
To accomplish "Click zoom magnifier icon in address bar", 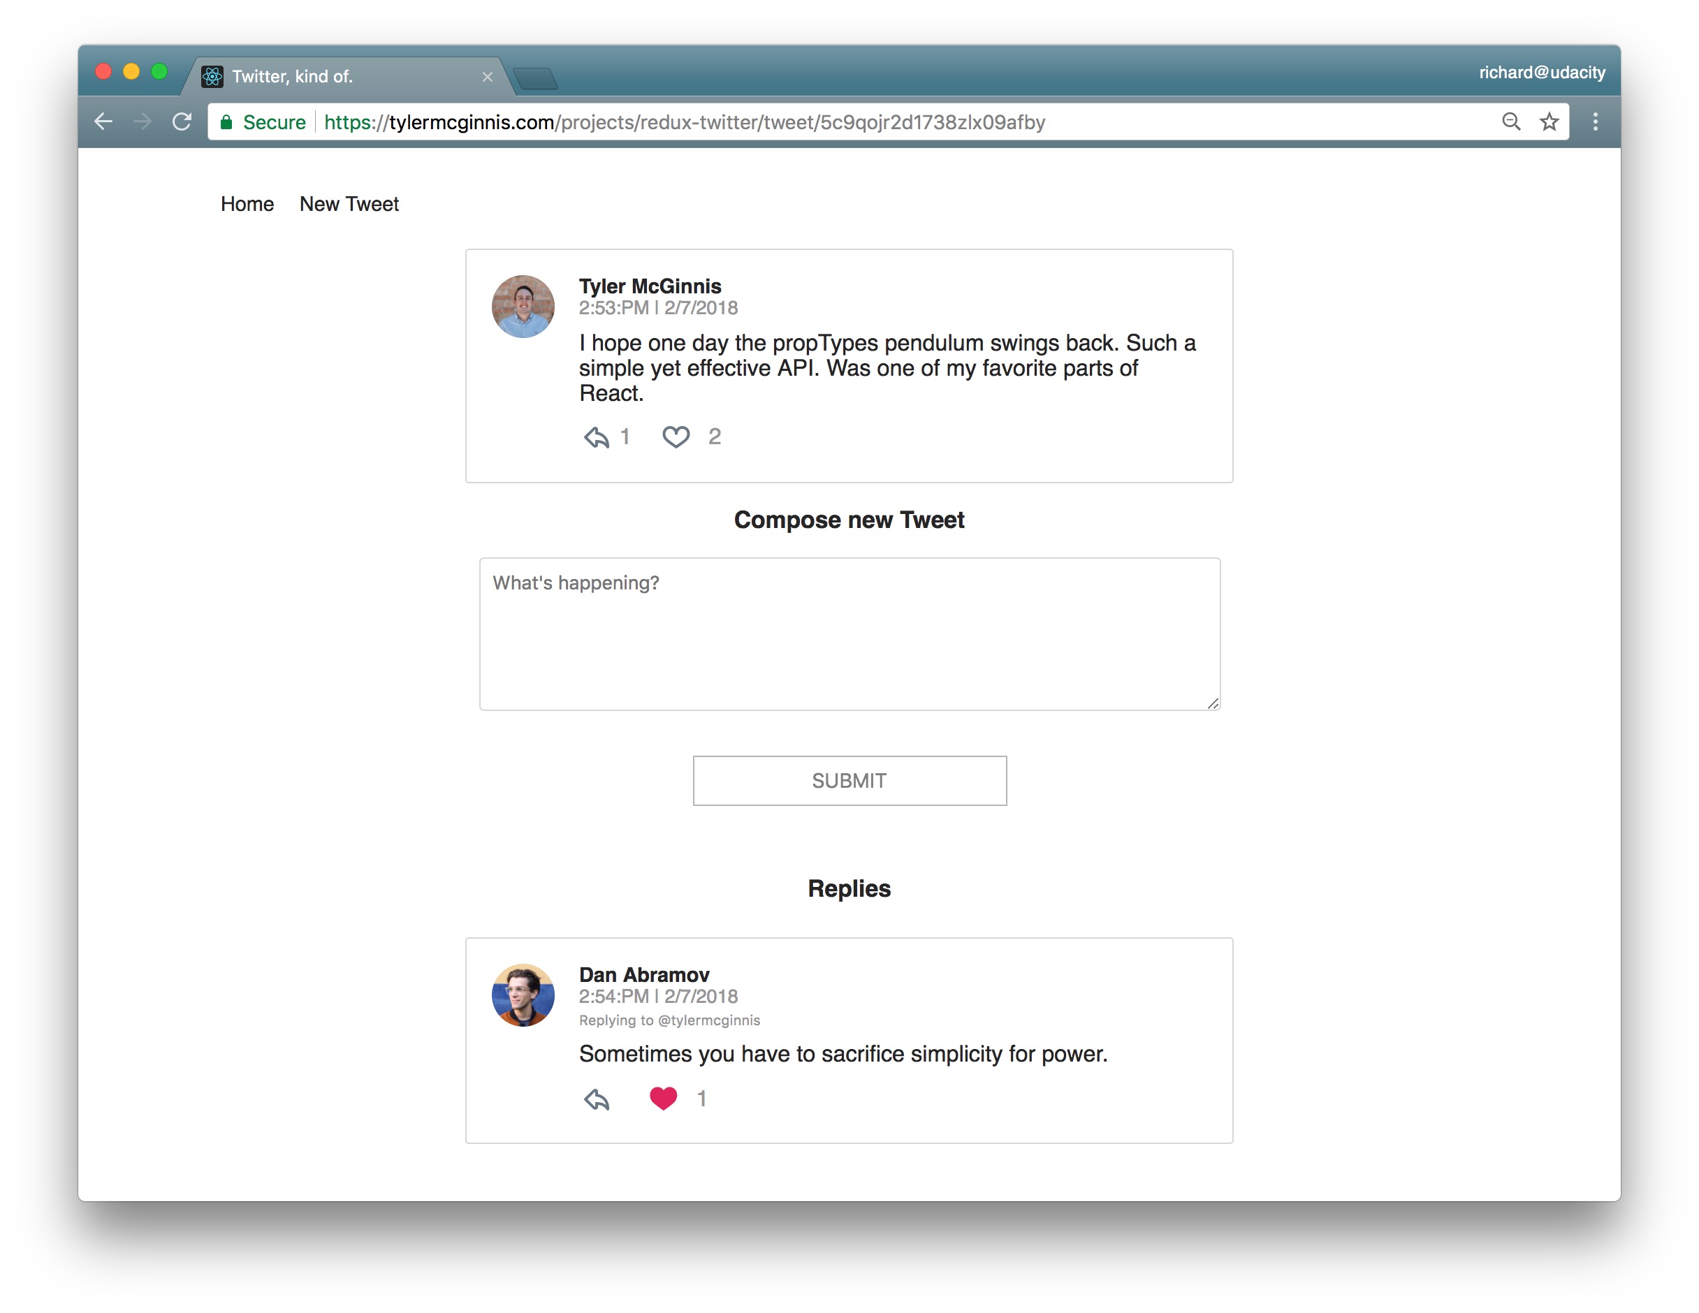I will point(1511,122).
